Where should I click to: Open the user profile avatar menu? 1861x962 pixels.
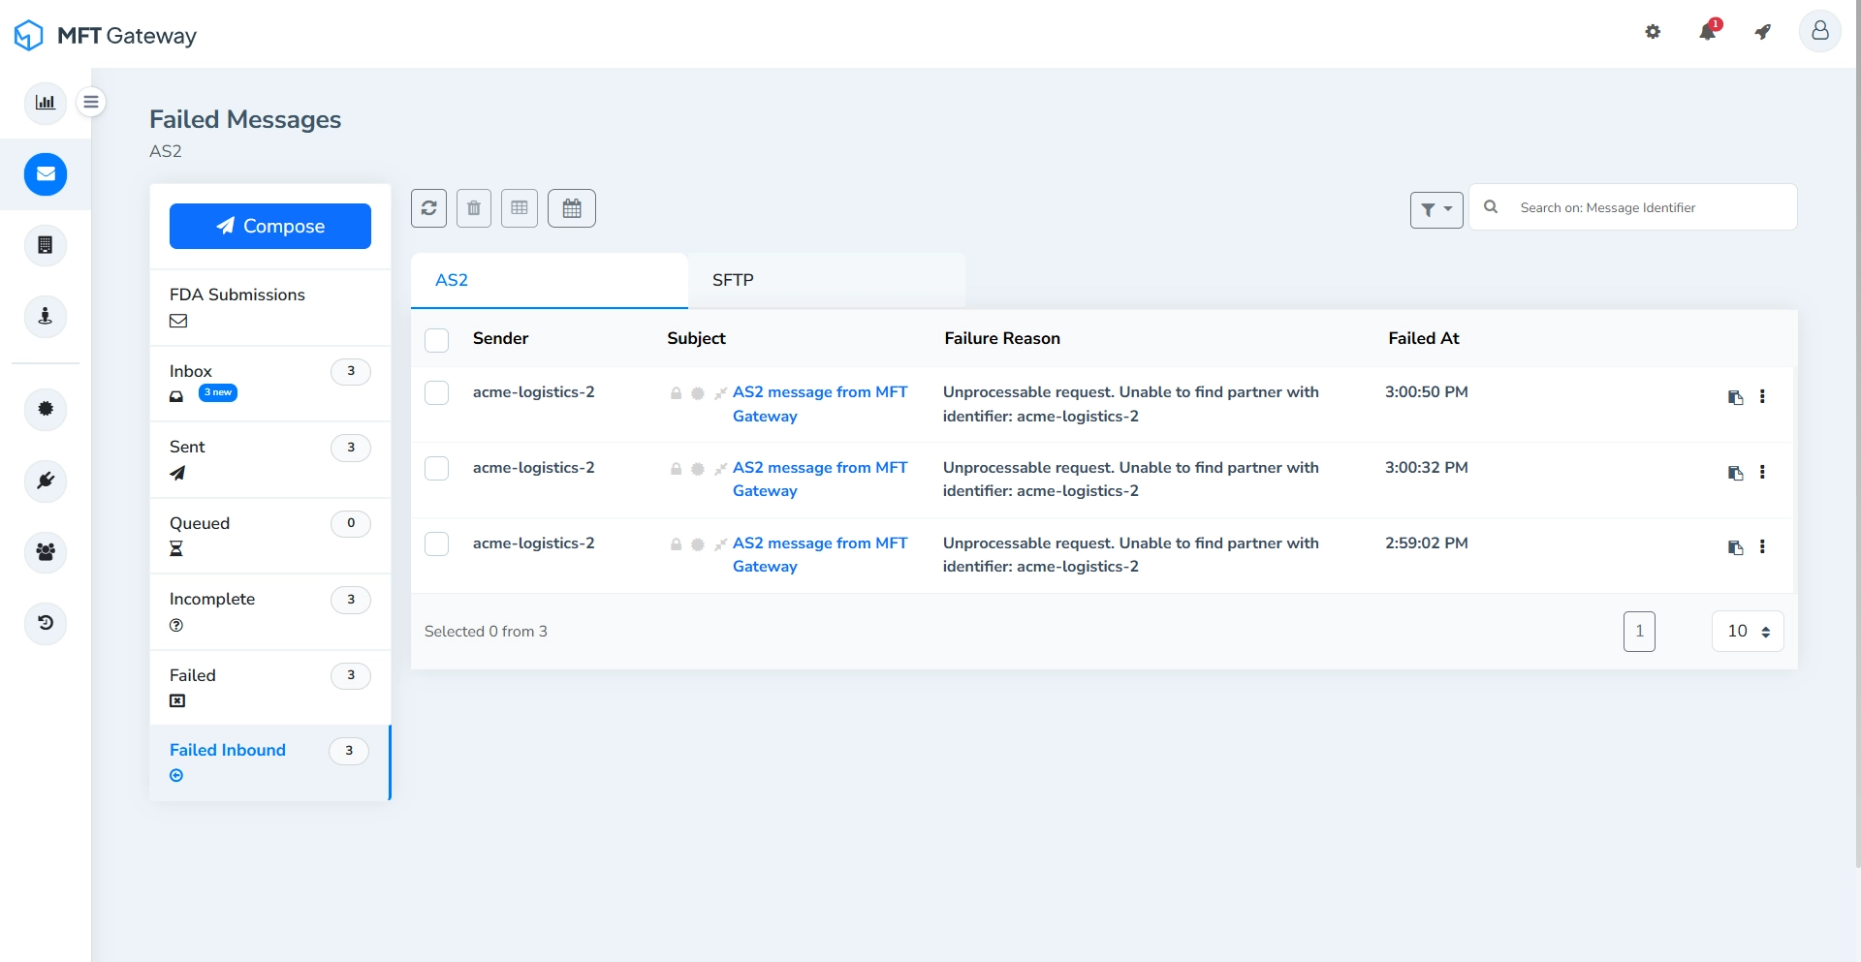coord(1820,31)
